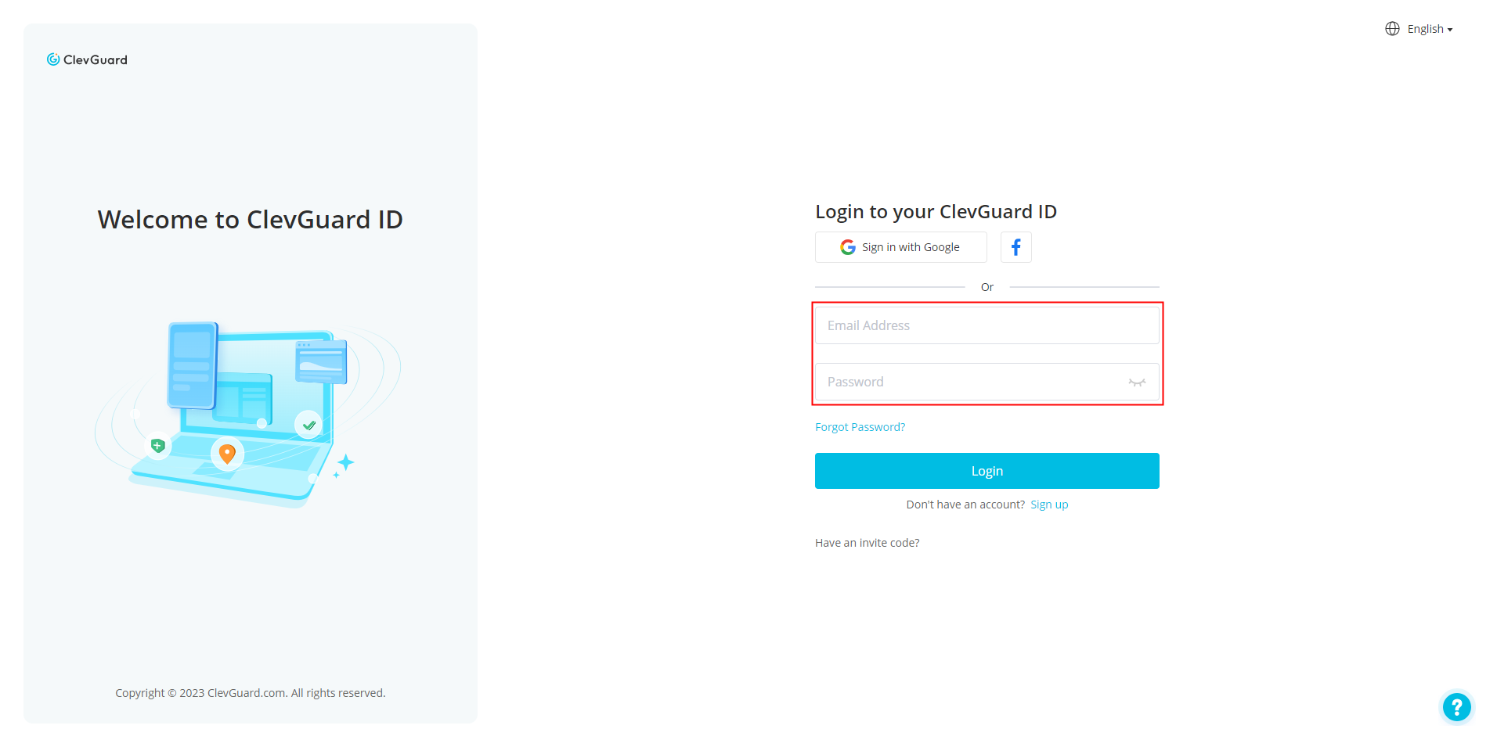Screen dimensions: 1497x747
Task: Click the Welcome to ClevGuard ID heading
Action: tap(250, 220)
